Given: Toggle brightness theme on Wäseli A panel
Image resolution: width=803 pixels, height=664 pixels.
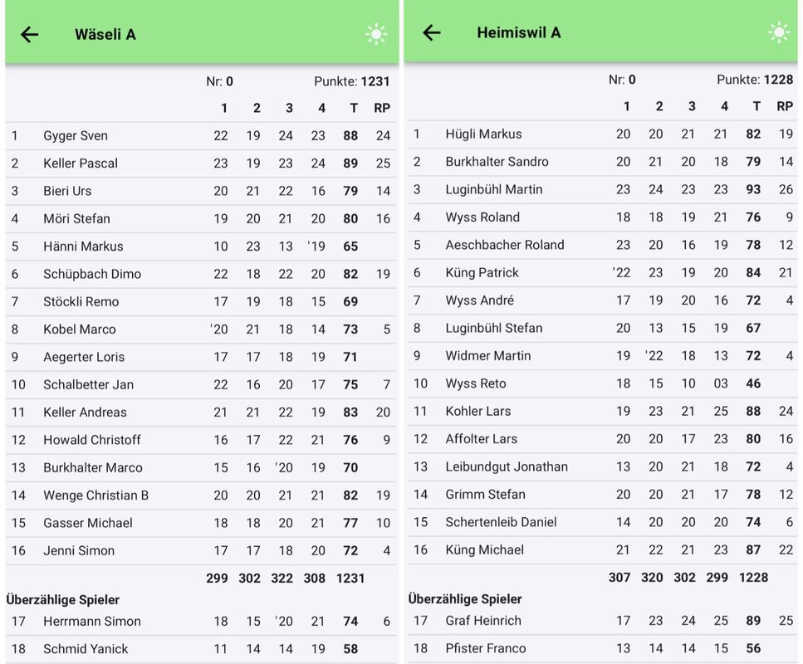Looking at the screenshot, I should coord(376,34).
